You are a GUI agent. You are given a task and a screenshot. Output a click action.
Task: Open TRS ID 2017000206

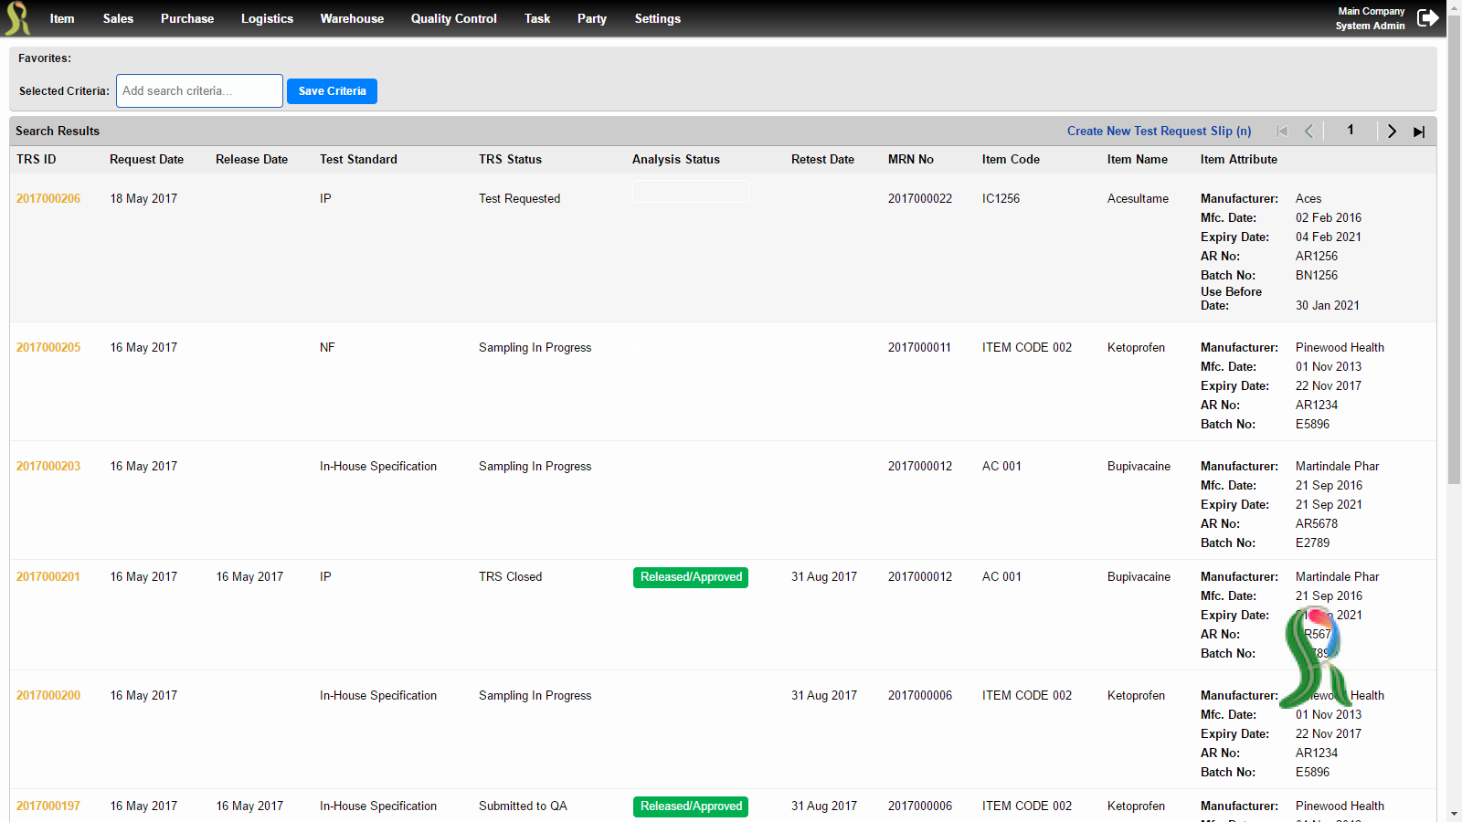(x=48, y=198)
